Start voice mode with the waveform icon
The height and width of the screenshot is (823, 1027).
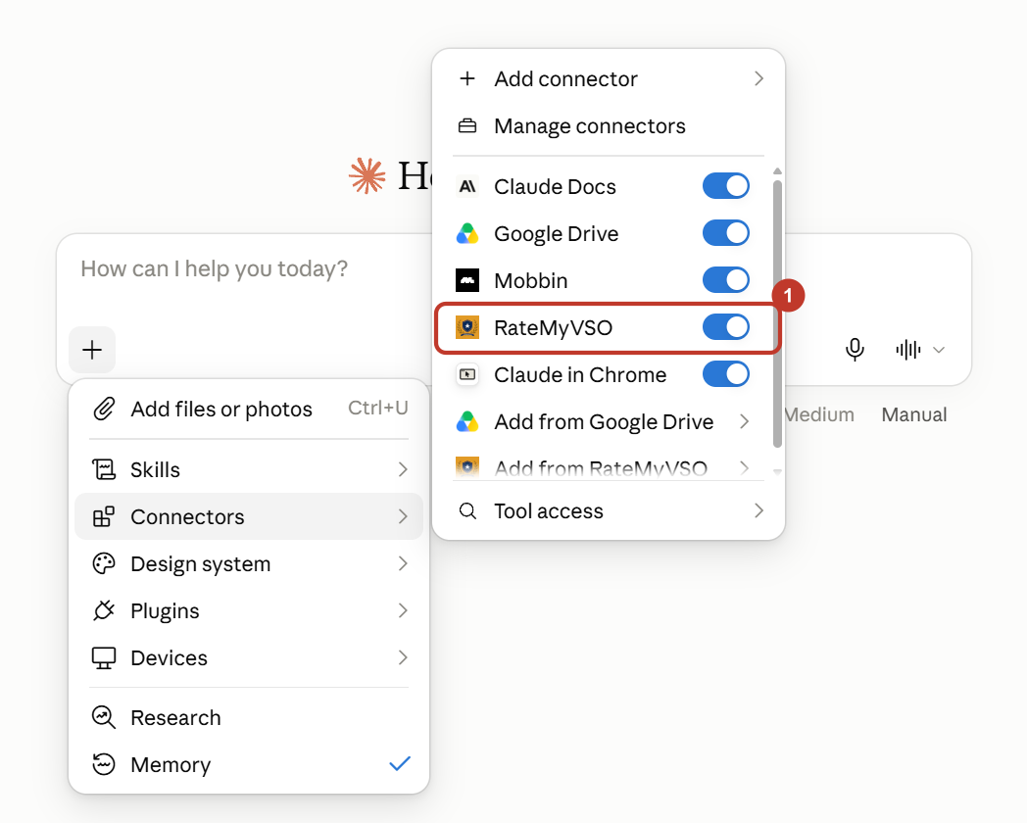coord(908,350)
